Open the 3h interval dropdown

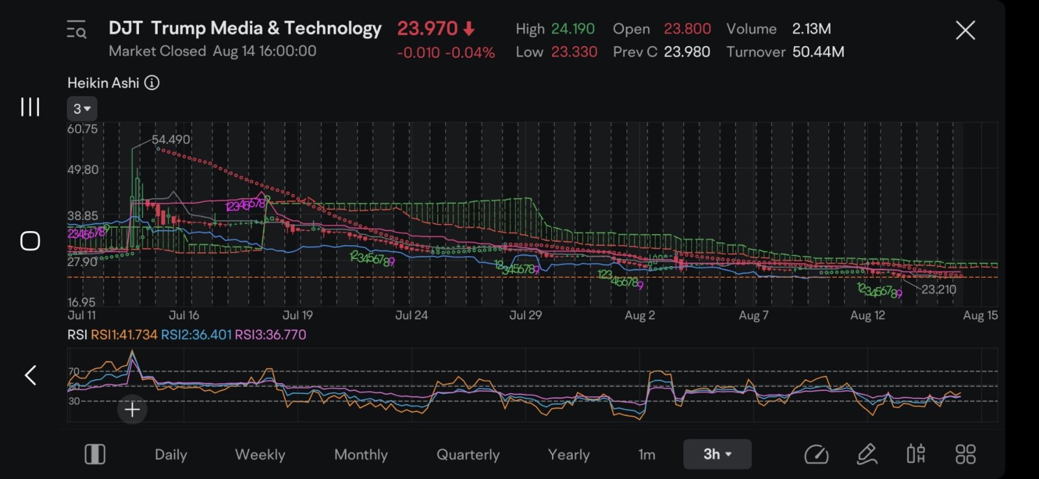tap(717, 454)
